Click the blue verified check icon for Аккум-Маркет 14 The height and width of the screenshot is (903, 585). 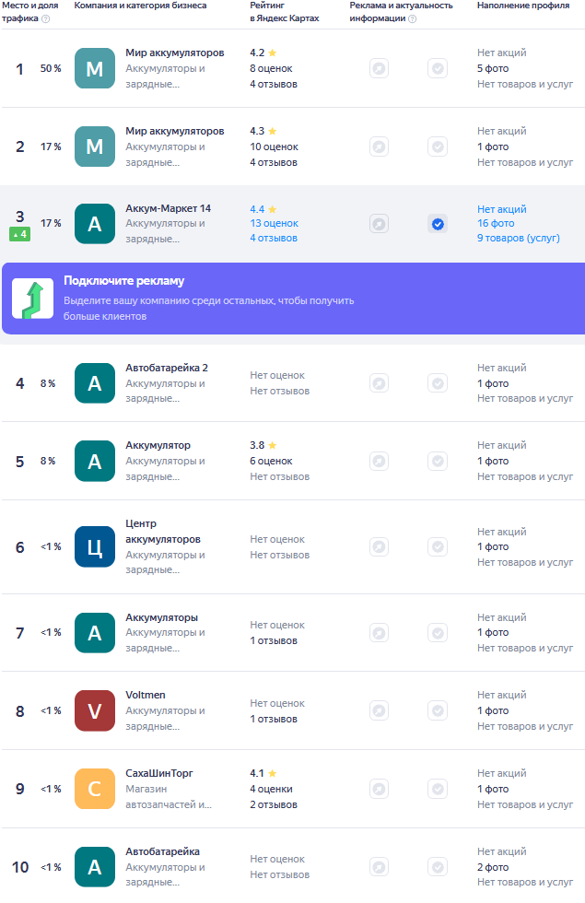click(x=438, y=223)
